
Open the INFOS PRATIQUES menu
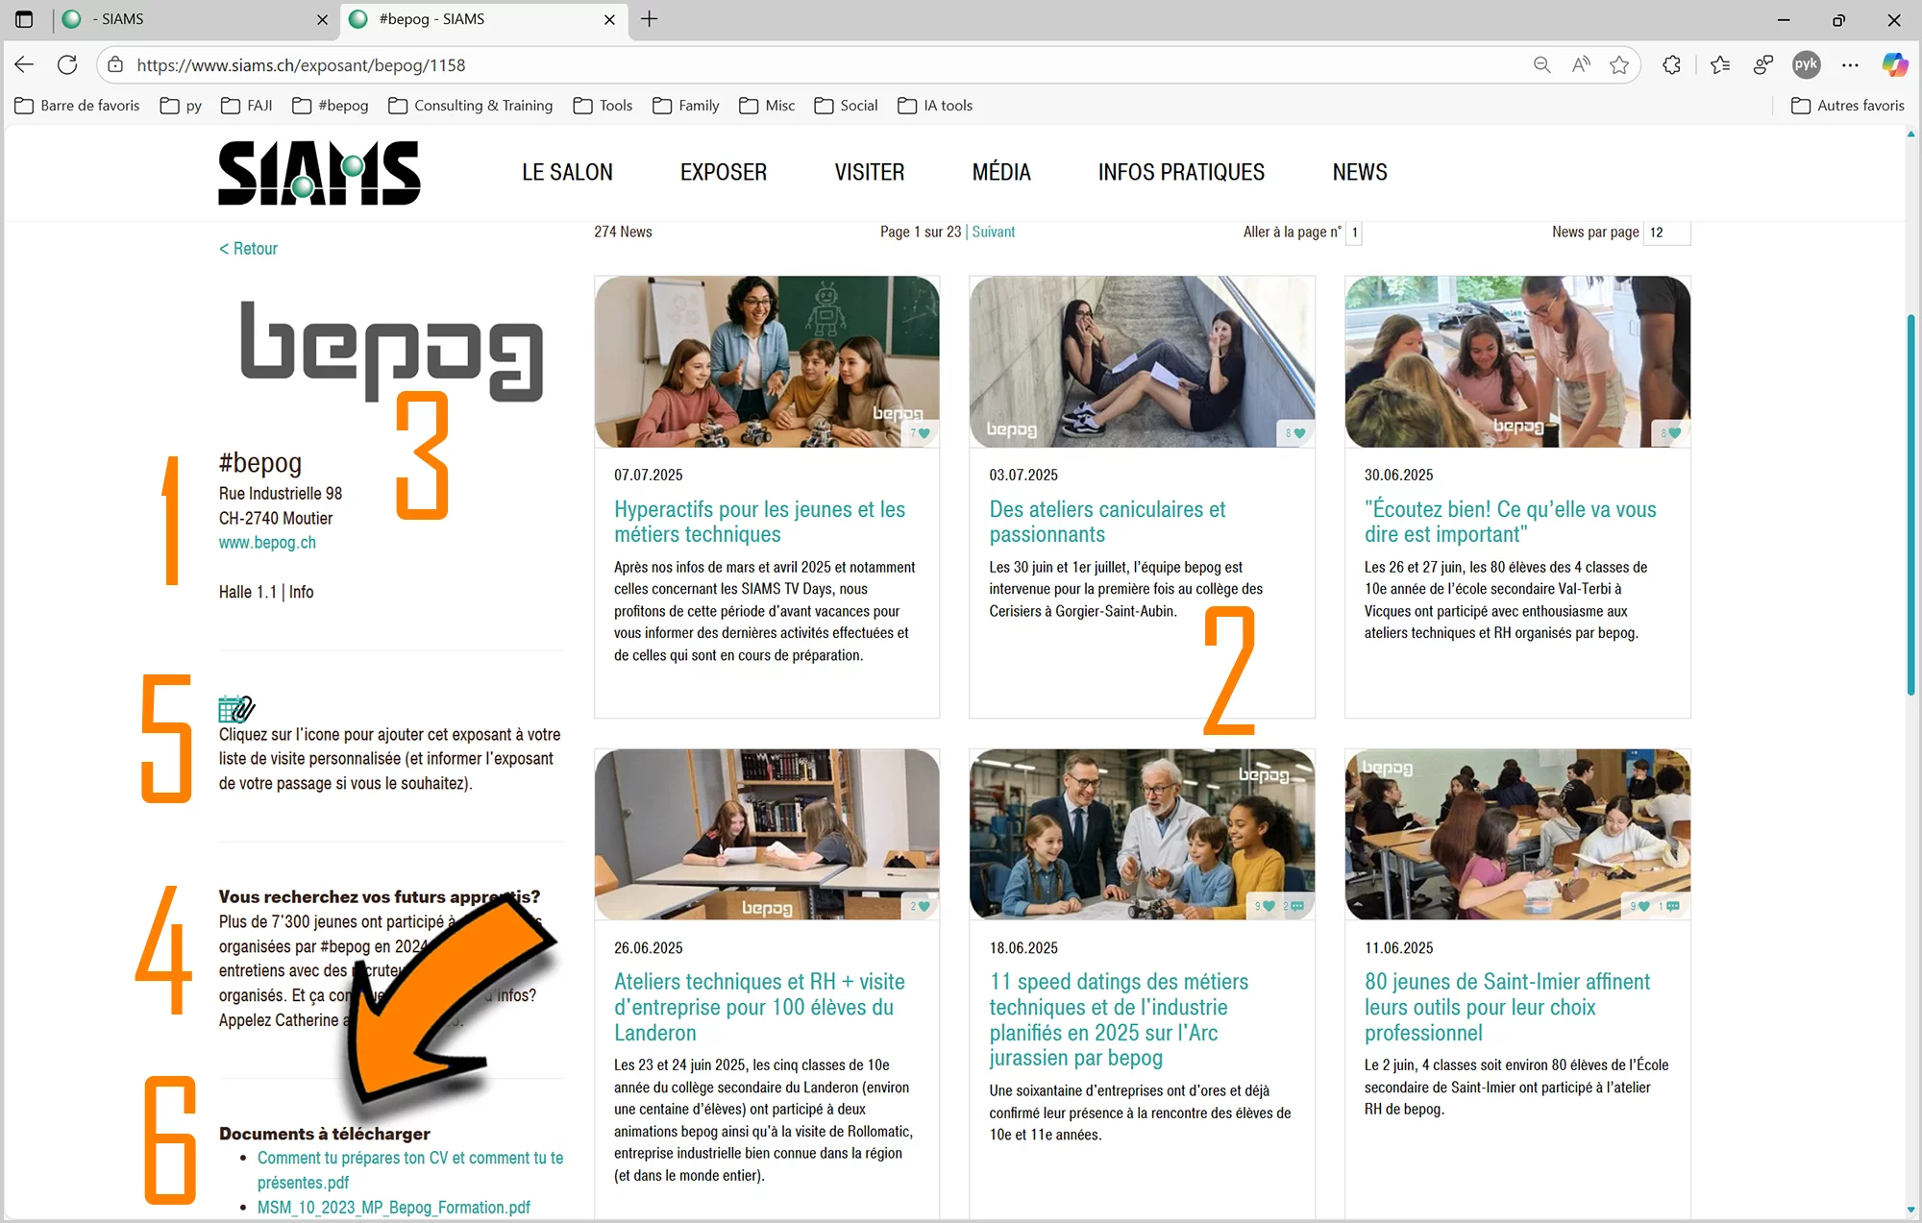[x=1181, y=172]
